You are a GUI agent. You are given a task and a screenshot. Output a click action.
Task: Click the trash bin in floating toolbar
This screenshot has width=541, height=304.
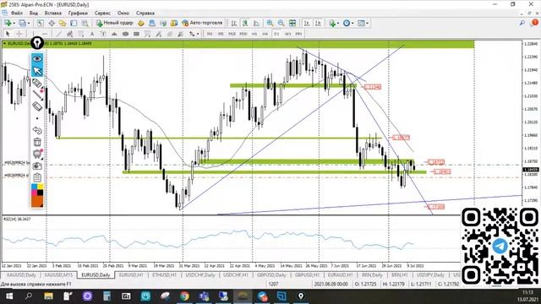click(37, 142)
